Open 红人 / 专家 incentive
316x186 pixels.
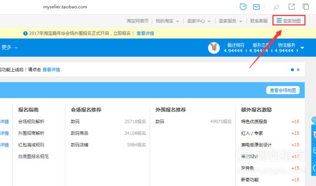coord(252,133)
